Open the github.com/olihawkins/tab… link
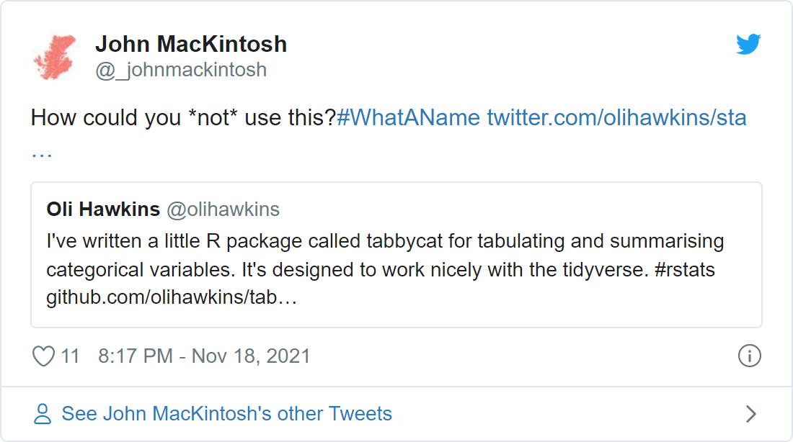Image resolution: width=793 pixels, height=442 pixels. pyautogui.click(x=172, y=297)
